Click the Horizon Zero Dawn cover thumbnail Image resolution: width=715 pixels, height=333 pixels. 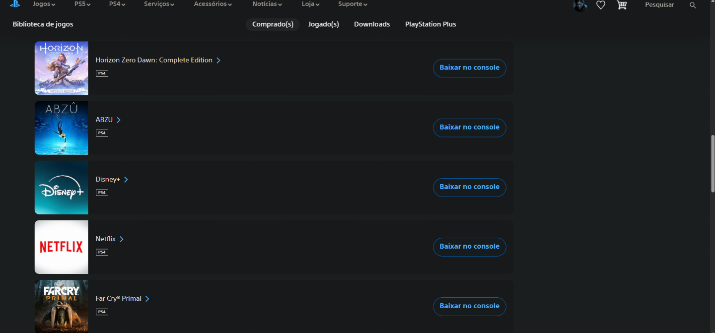tap(62, 68)
